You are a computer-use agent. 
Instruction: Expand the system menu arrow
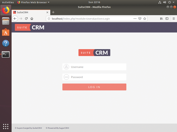(x=174, y=2)
